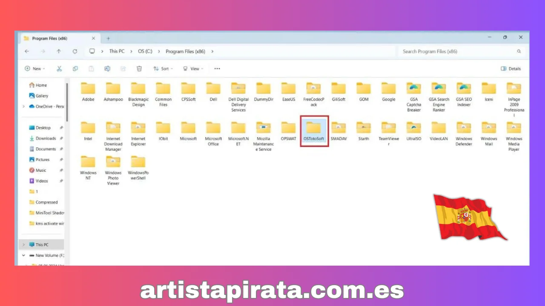Open the Dell Digital Delivery Services folder

pos(238,97)
